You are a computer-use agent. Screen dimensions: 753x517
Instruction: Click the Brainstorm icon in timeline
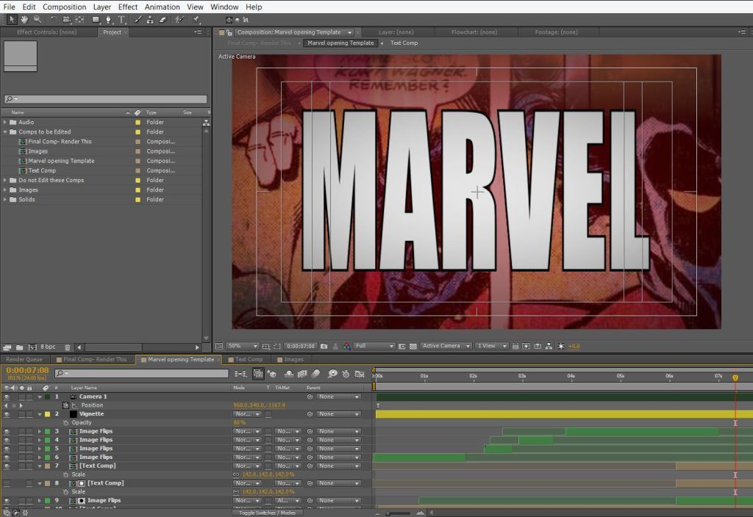click(332, 374)
